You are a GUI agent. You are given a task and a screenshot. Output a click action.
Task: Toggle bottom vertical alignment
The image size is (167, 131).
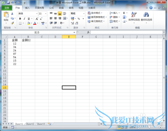coord(60,13)
